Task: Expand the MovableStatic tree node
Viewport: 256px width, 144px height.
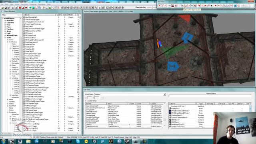Action: tap(5, 36)
